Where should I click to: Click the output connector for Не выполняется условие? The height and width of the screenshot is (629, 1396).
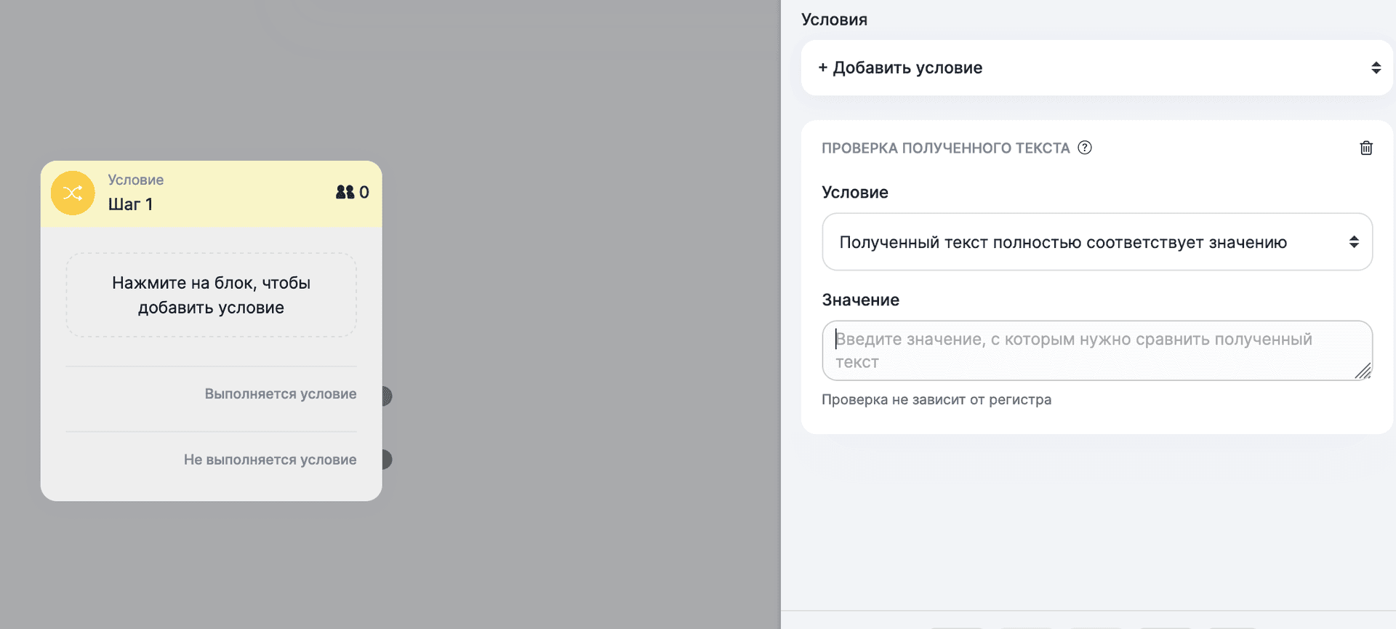click(386, 460)
